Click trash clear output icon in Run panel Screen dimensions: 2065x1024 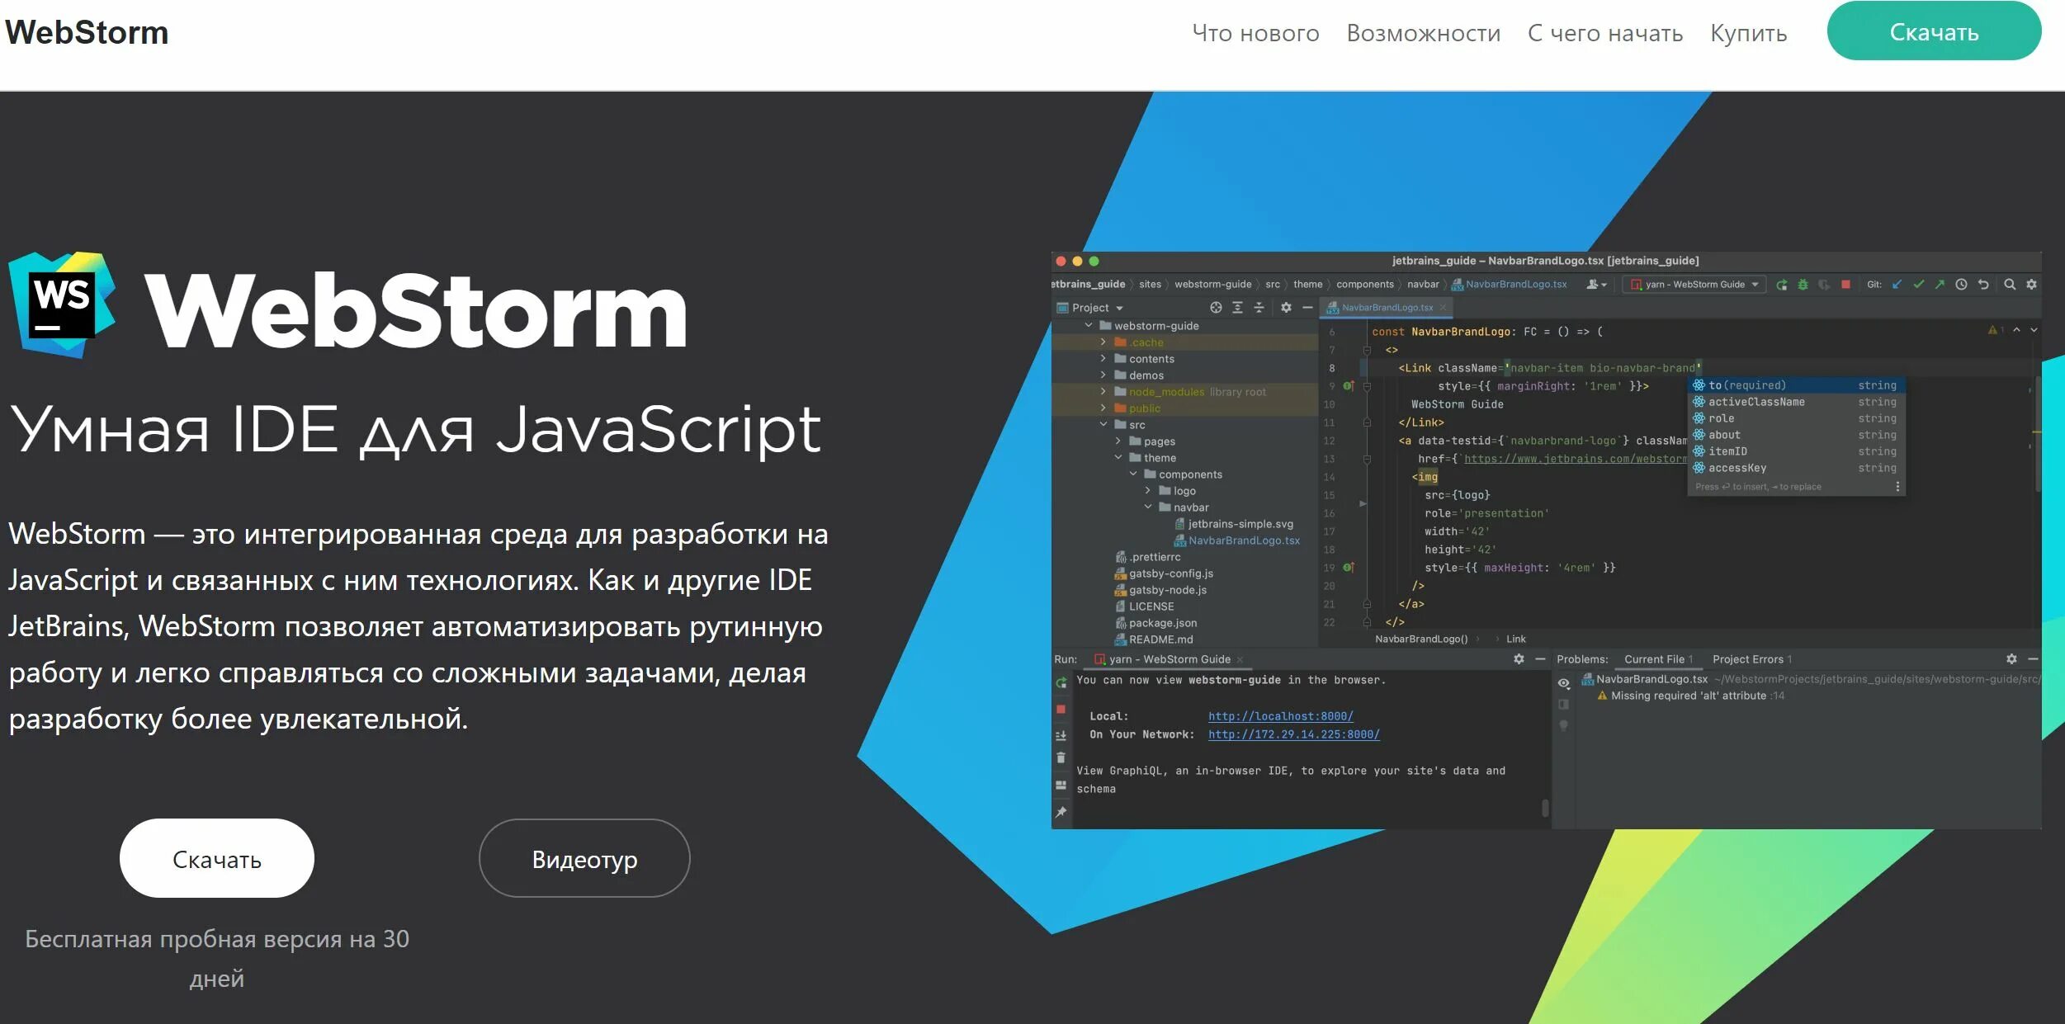(1061, 758)
